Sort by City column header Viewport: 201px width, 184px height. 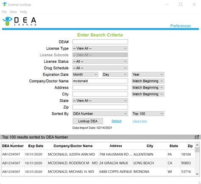pyautogui.click(x=150, y=146)
